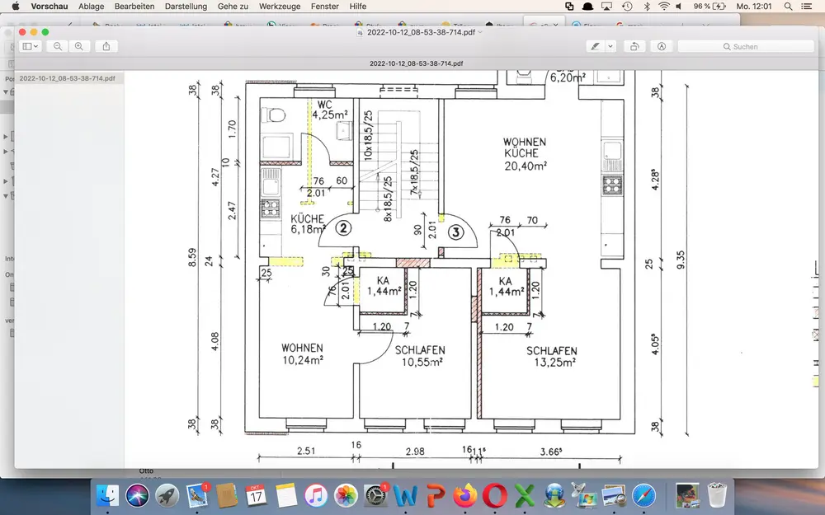Open Notes app in Dock

pyautogui.click(x=286, y=495)
